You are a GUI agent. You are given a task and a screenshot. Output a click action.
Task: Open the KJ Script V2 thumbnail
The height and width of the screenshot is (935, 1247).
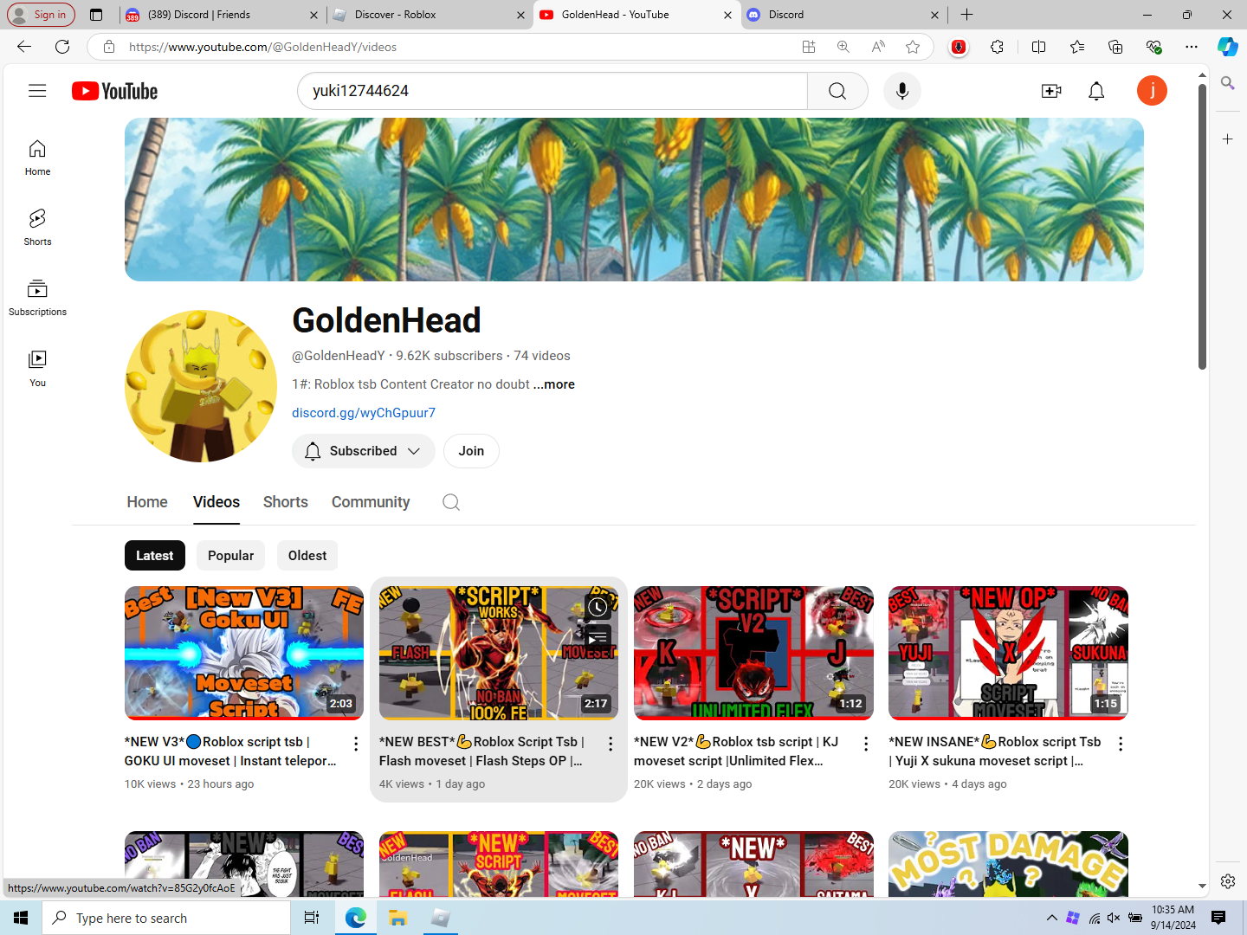(x=753, y=653)
